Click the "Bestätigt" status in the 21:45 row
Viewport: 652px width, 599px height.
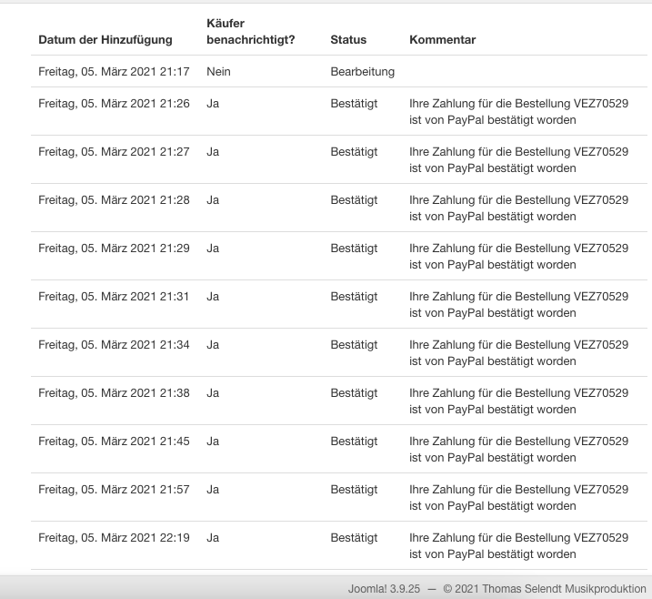tap(354, 442)
